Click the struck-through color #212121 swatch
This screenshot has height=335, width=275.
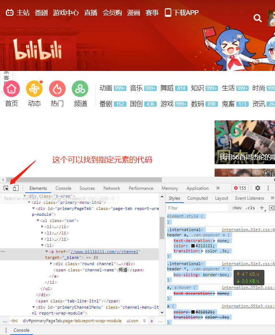tap(193, 312)
